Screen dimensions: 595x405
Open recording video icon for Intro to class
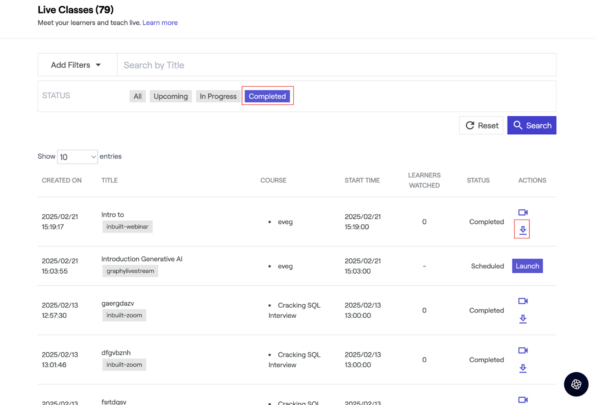pyautogui.click(x=523, y=213)
